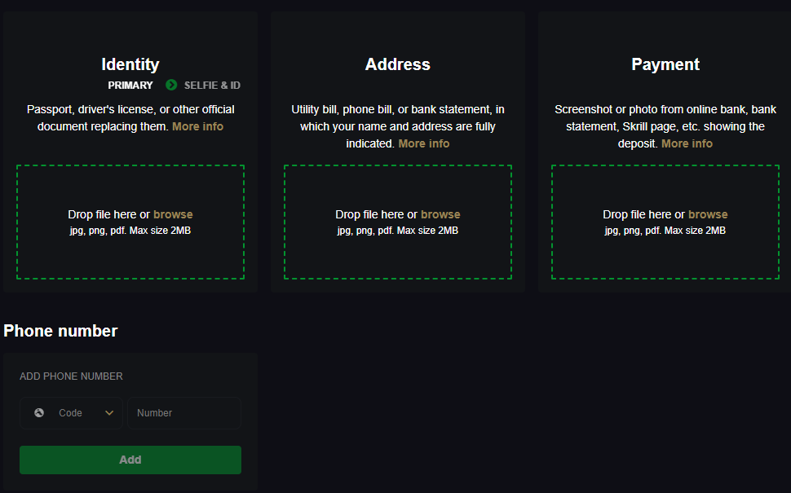The height and width of the screenshot is (493, 791).
Task: Click the Number input field
Action: (x=183, y=412)
